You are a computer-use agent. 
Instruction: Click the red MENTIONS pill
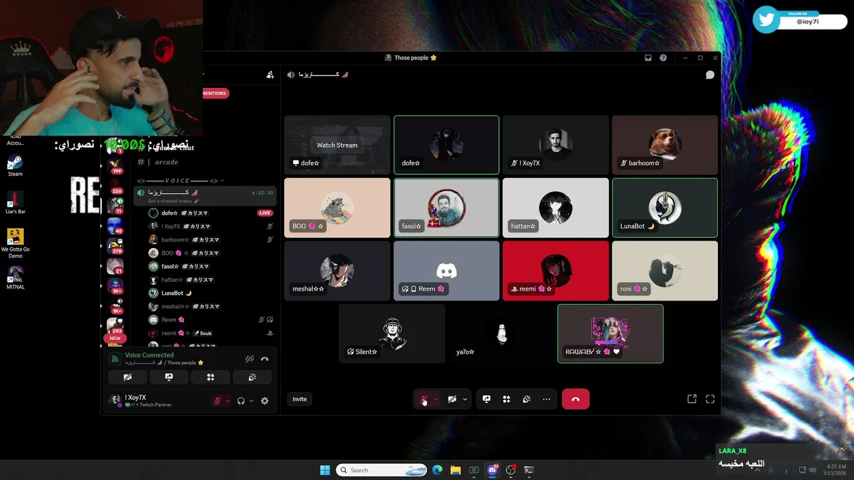(x=214, y=93)
